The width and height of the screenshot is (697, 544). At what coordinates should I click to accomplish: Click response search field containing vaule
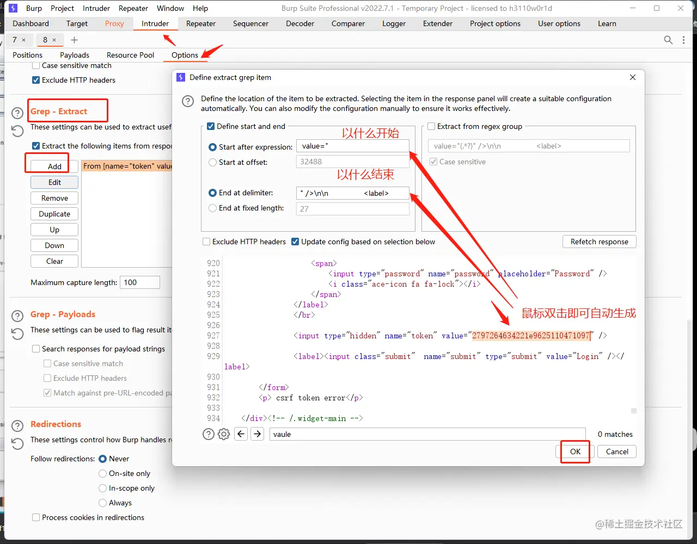pos(427,434)
